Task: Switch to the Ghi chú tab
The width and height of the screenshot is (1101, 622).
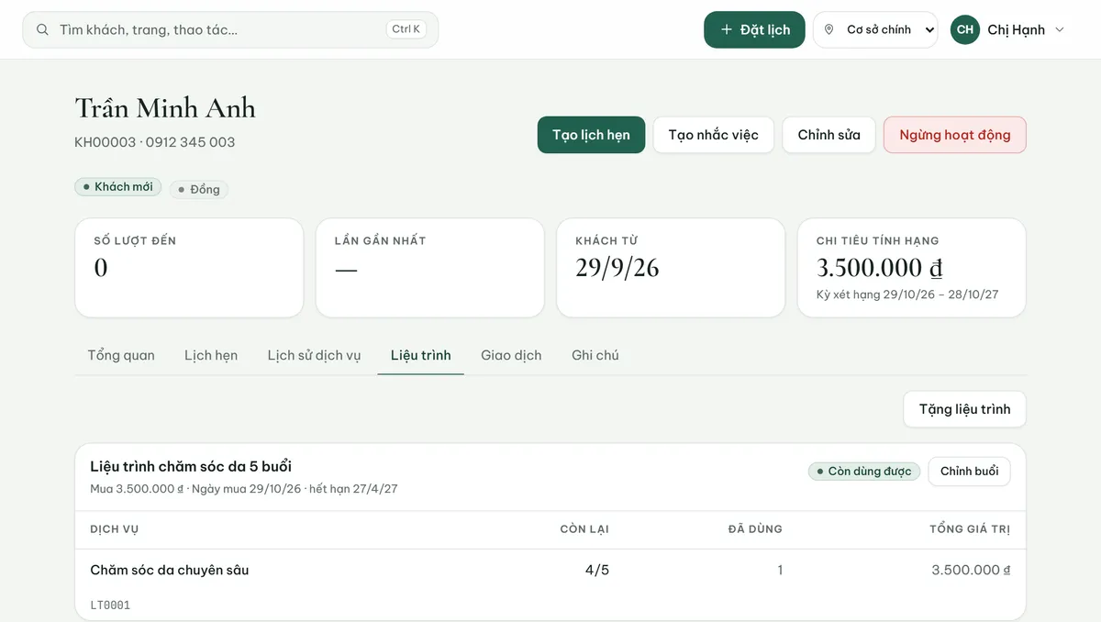Action: (595, 355)
